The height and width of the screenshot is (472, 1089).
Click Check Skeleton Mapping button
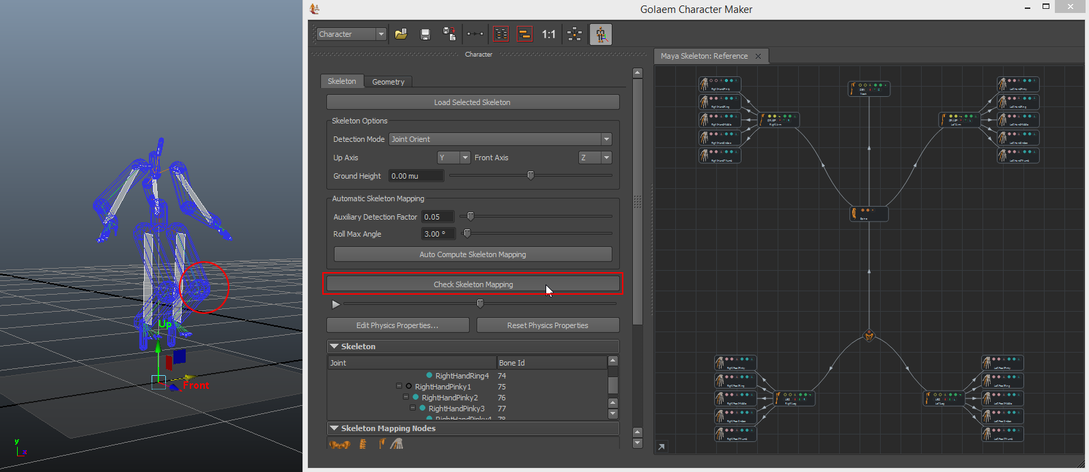click(x=473, y=284)
